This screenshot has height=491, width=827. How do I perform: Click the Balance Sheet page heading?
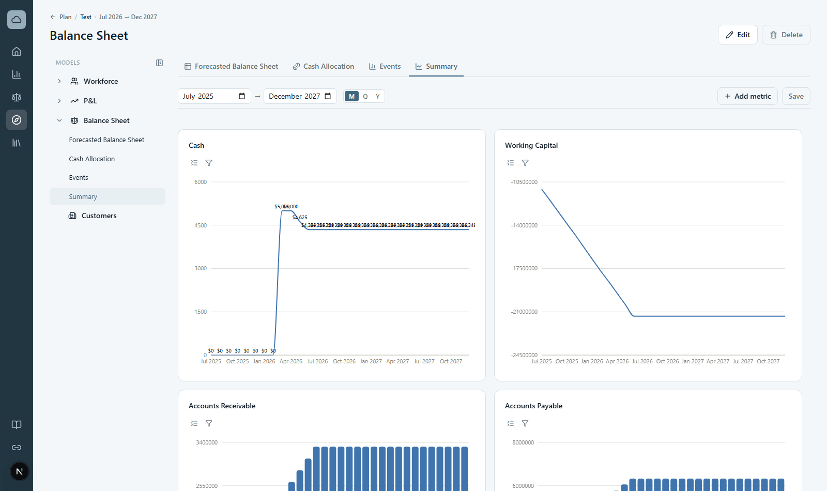pyautogui.click(x=89, y=36)
